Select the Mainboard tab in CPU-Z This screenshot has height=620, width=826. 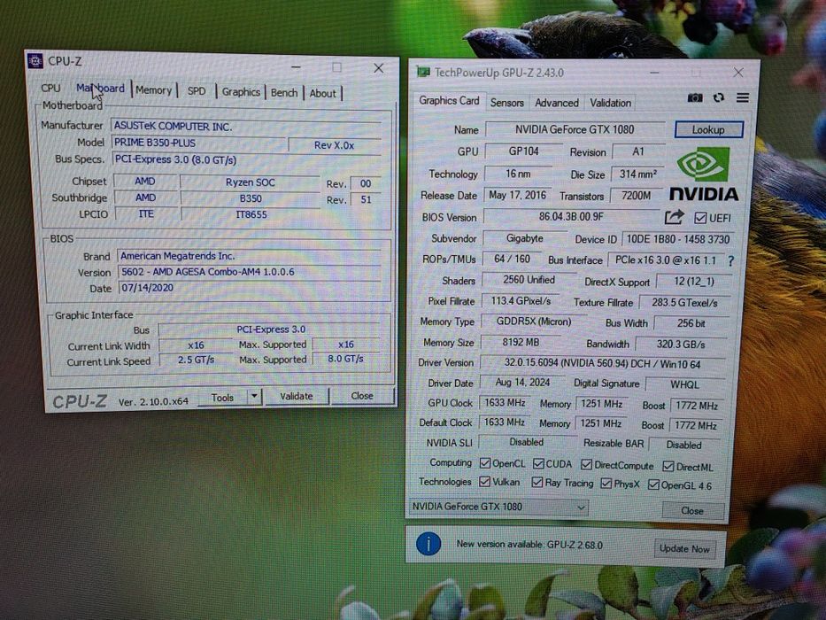point(100,89)
